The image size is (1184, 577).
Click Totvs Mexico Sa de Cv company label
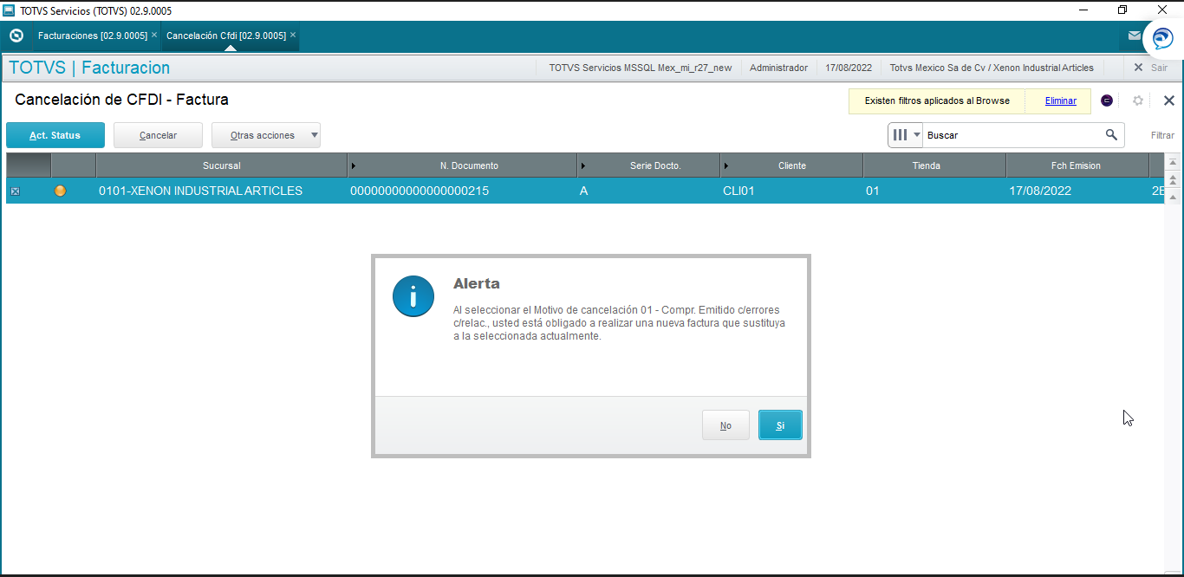[x=992, y=68]
